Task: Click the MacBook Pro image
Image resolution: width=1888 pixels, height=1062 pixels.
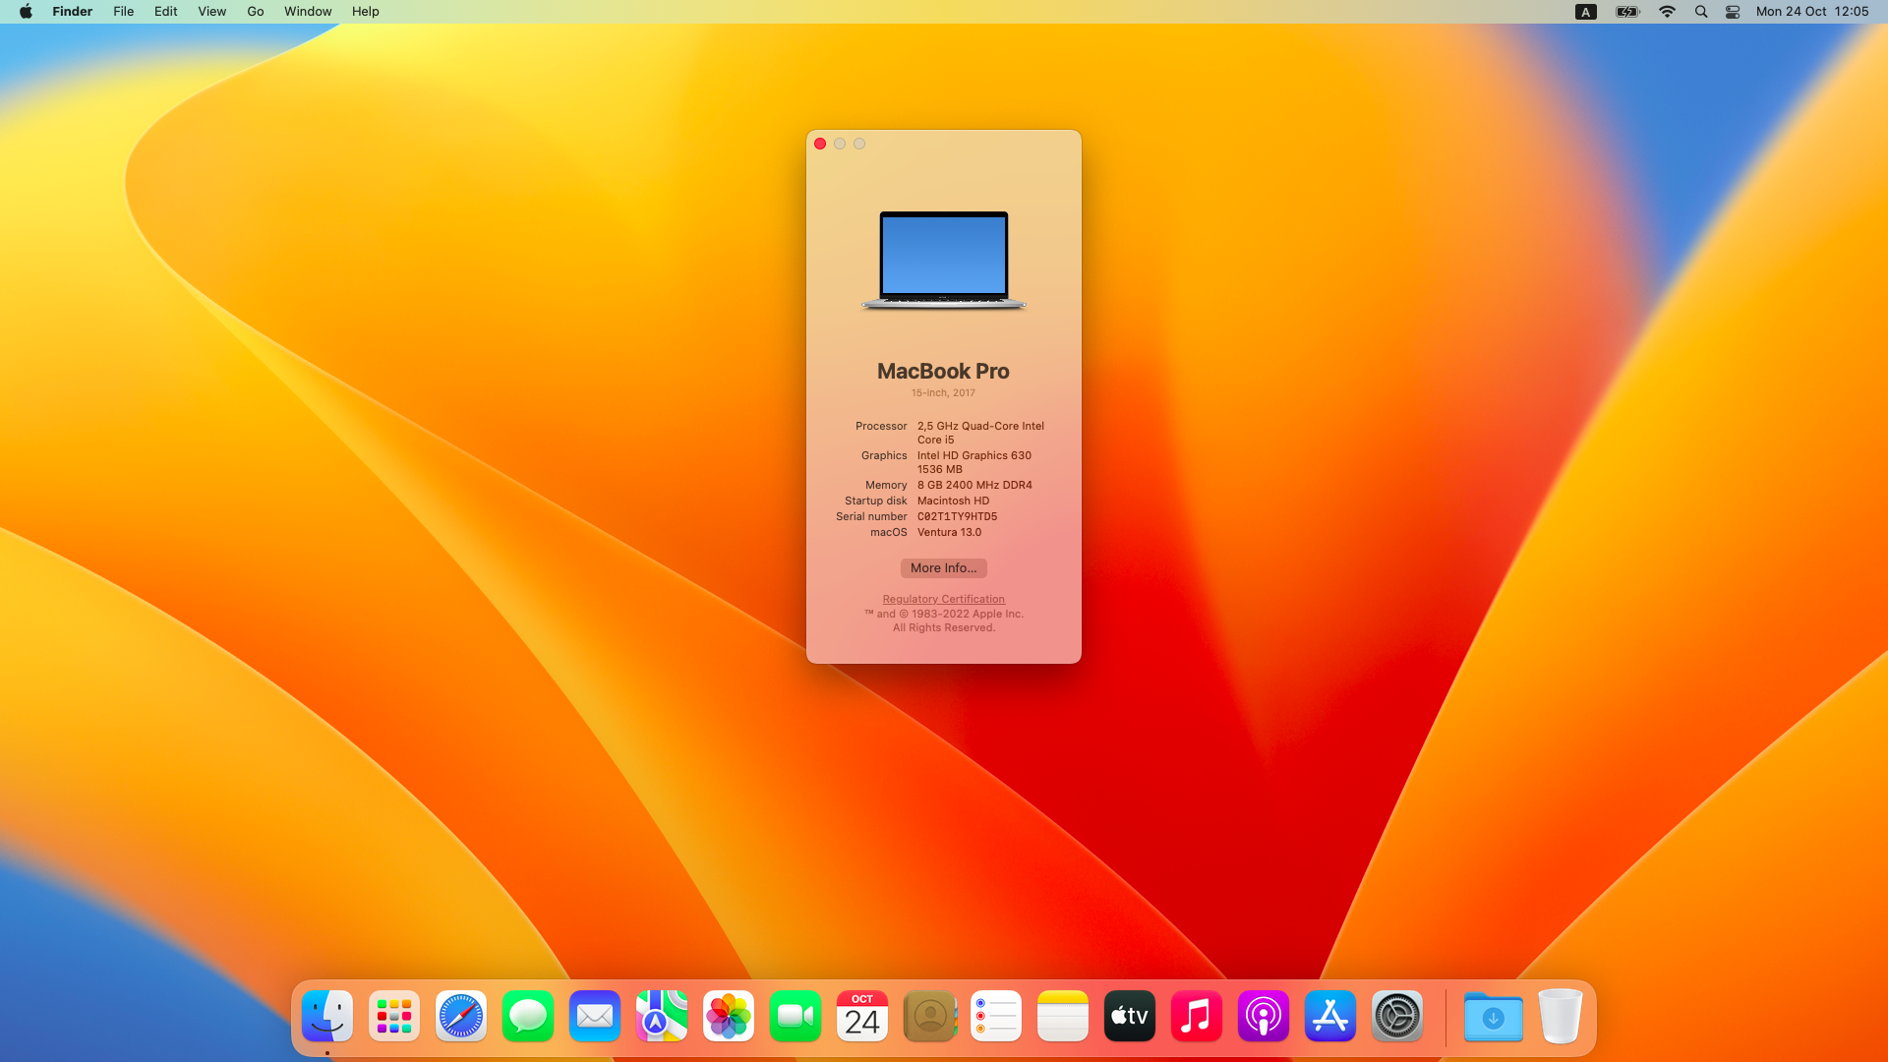Action: 943,261
